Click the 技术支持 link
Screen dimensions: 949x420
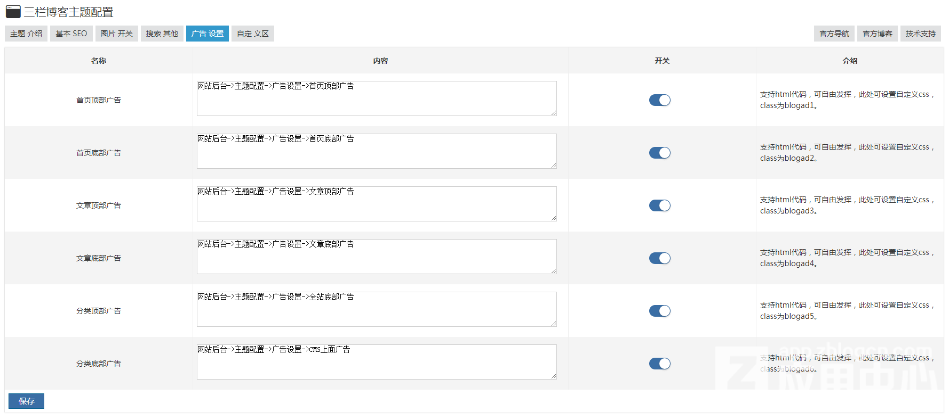(x=920, y=34)
